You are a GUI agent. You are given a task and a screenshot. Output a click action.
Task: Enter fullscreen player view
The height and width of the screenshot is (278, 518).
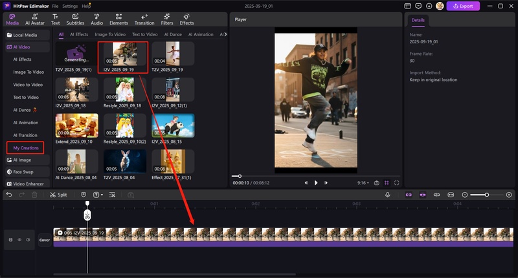click(397, 183)
